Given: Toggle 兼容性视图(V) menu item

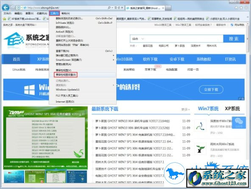Looking at the screenshot, I should [x=83, y=70].
